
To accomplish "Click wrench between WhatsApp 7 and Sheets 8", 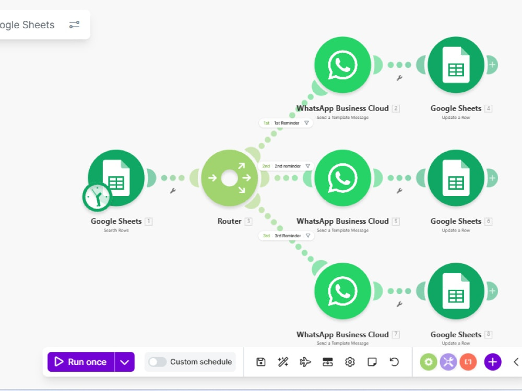I will pos(399,304).
